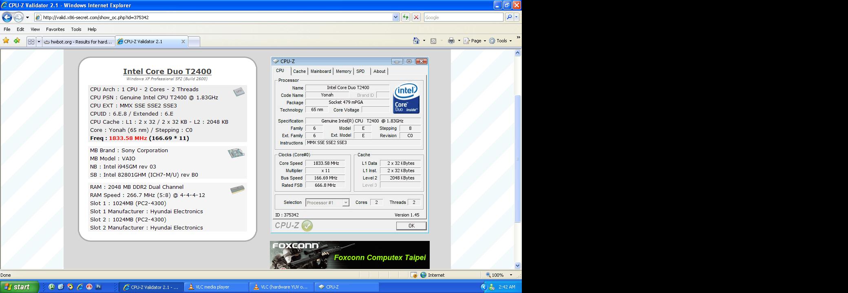This screenshot has width=848, height=293.
Task: Click the Google search box
Action: [463, 17]
